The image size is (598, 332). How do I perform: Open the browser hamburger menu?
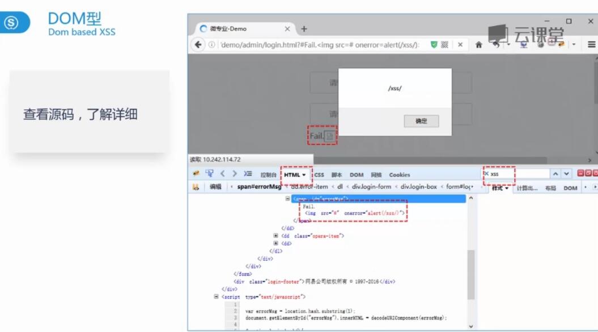(x=591, y=45)
